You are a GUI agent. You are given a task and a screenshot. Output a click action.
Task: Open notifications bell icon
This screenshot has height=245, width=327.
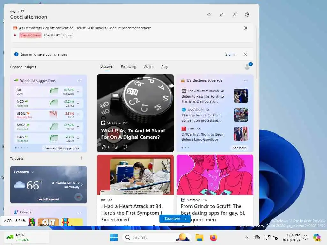coord(305,237)
